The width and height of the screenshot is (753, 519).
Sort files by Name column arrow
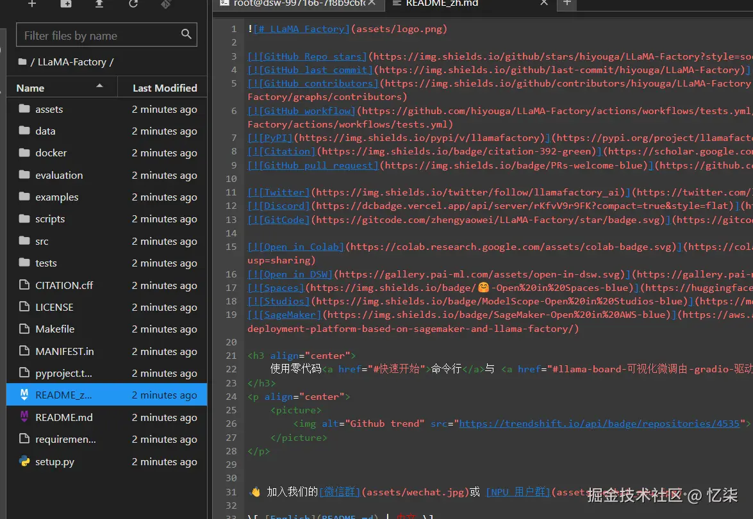[x=99, y=86]
